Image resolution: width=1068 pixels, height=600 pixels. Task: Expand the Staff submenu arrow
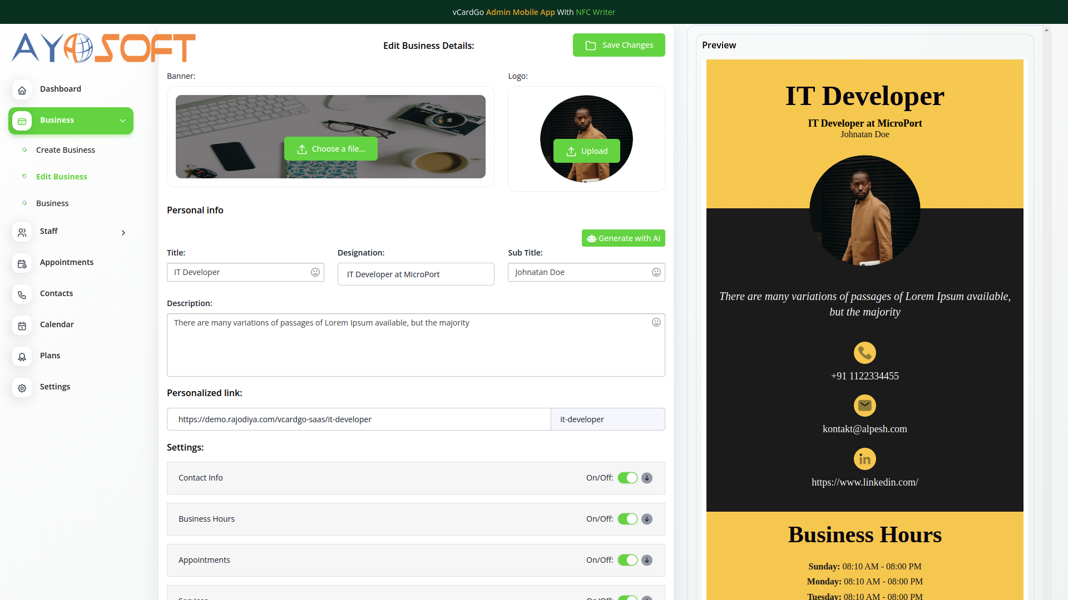point(123,233)
